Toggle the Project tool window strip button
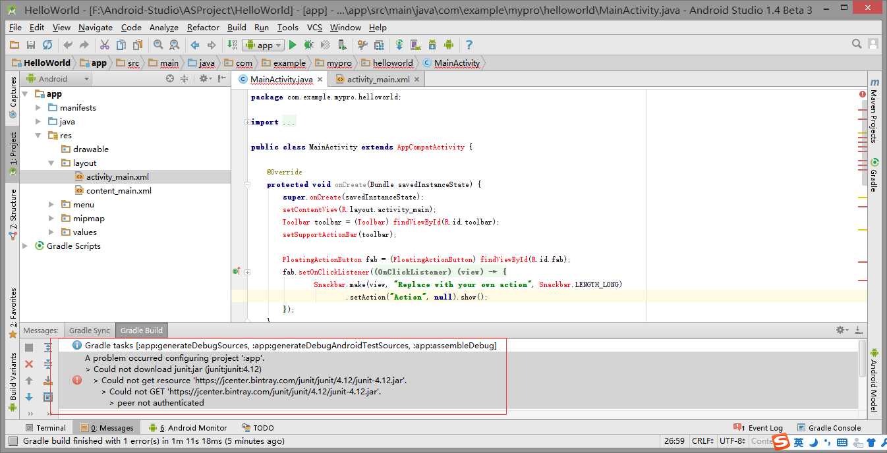The width and height of the screenshot is (887, 453). pyautogui.click(x=13, y=154)
